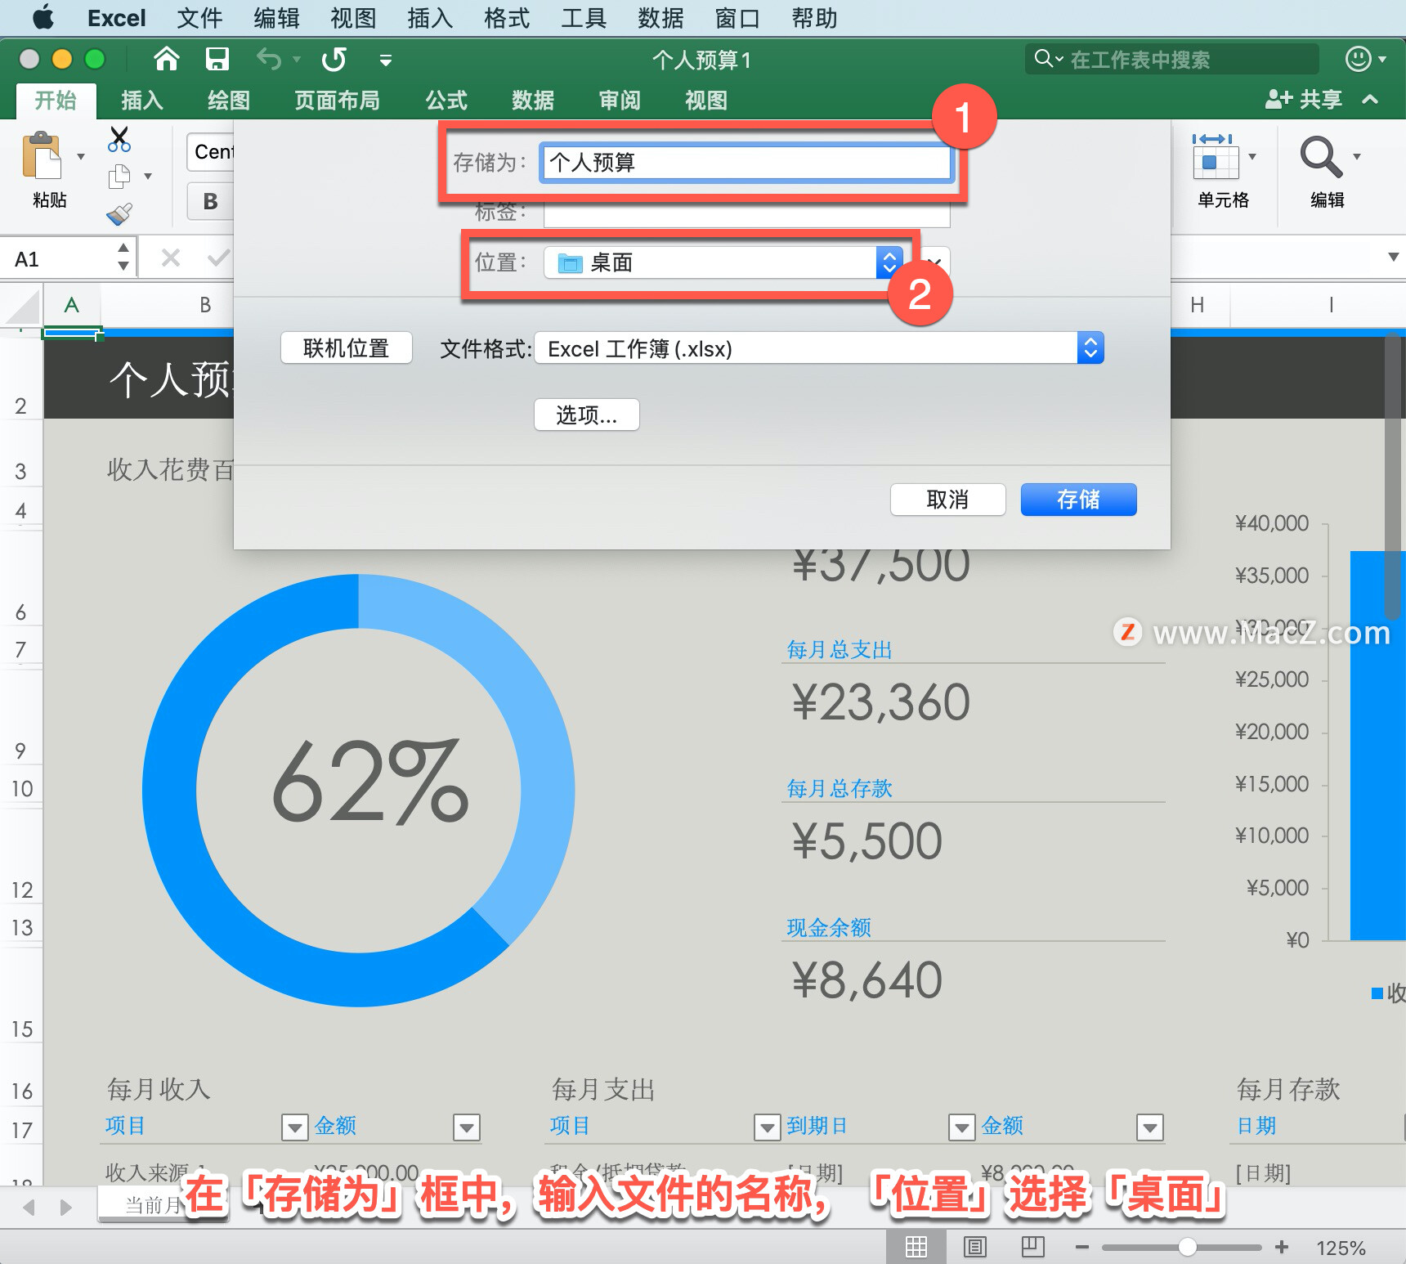Click the Online Locations (联机位置) button
Image resolution: width=1406 pixels, height=1264 pixels.
point(347,348)
